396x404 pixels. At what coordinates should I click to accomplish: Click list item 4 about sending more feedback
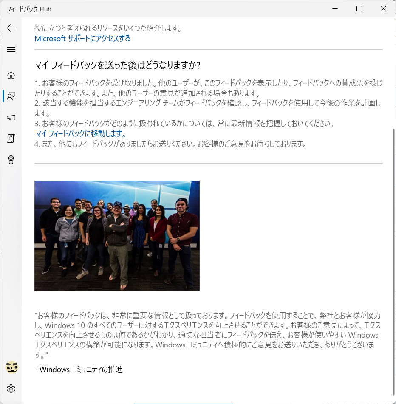(170, 144)
